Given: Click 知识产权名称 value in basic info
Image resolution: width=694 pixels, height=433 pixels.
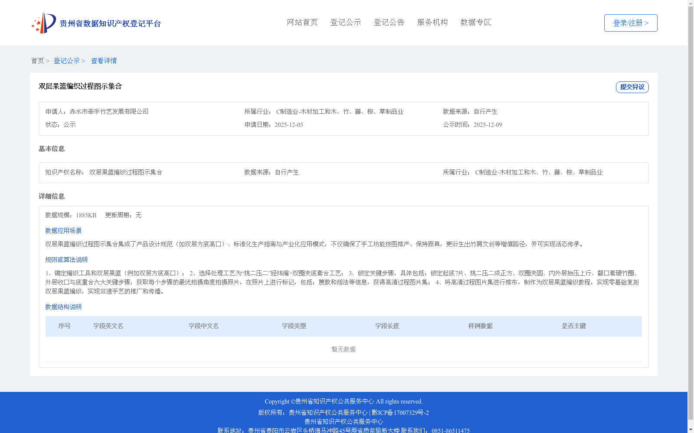Looking at the screenshot, I should (x=126, y=172).
